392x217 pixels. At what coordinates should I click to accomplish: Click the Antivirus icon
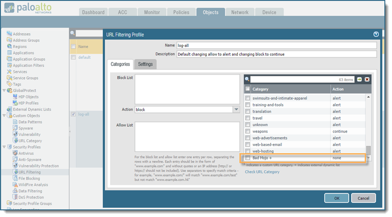[x=15, y=153]
